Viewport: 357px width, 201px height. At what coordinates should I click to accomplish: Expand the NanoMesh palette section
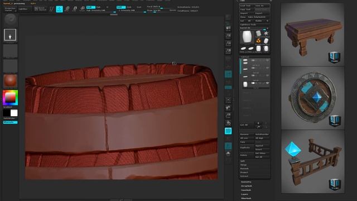[246, 190]
